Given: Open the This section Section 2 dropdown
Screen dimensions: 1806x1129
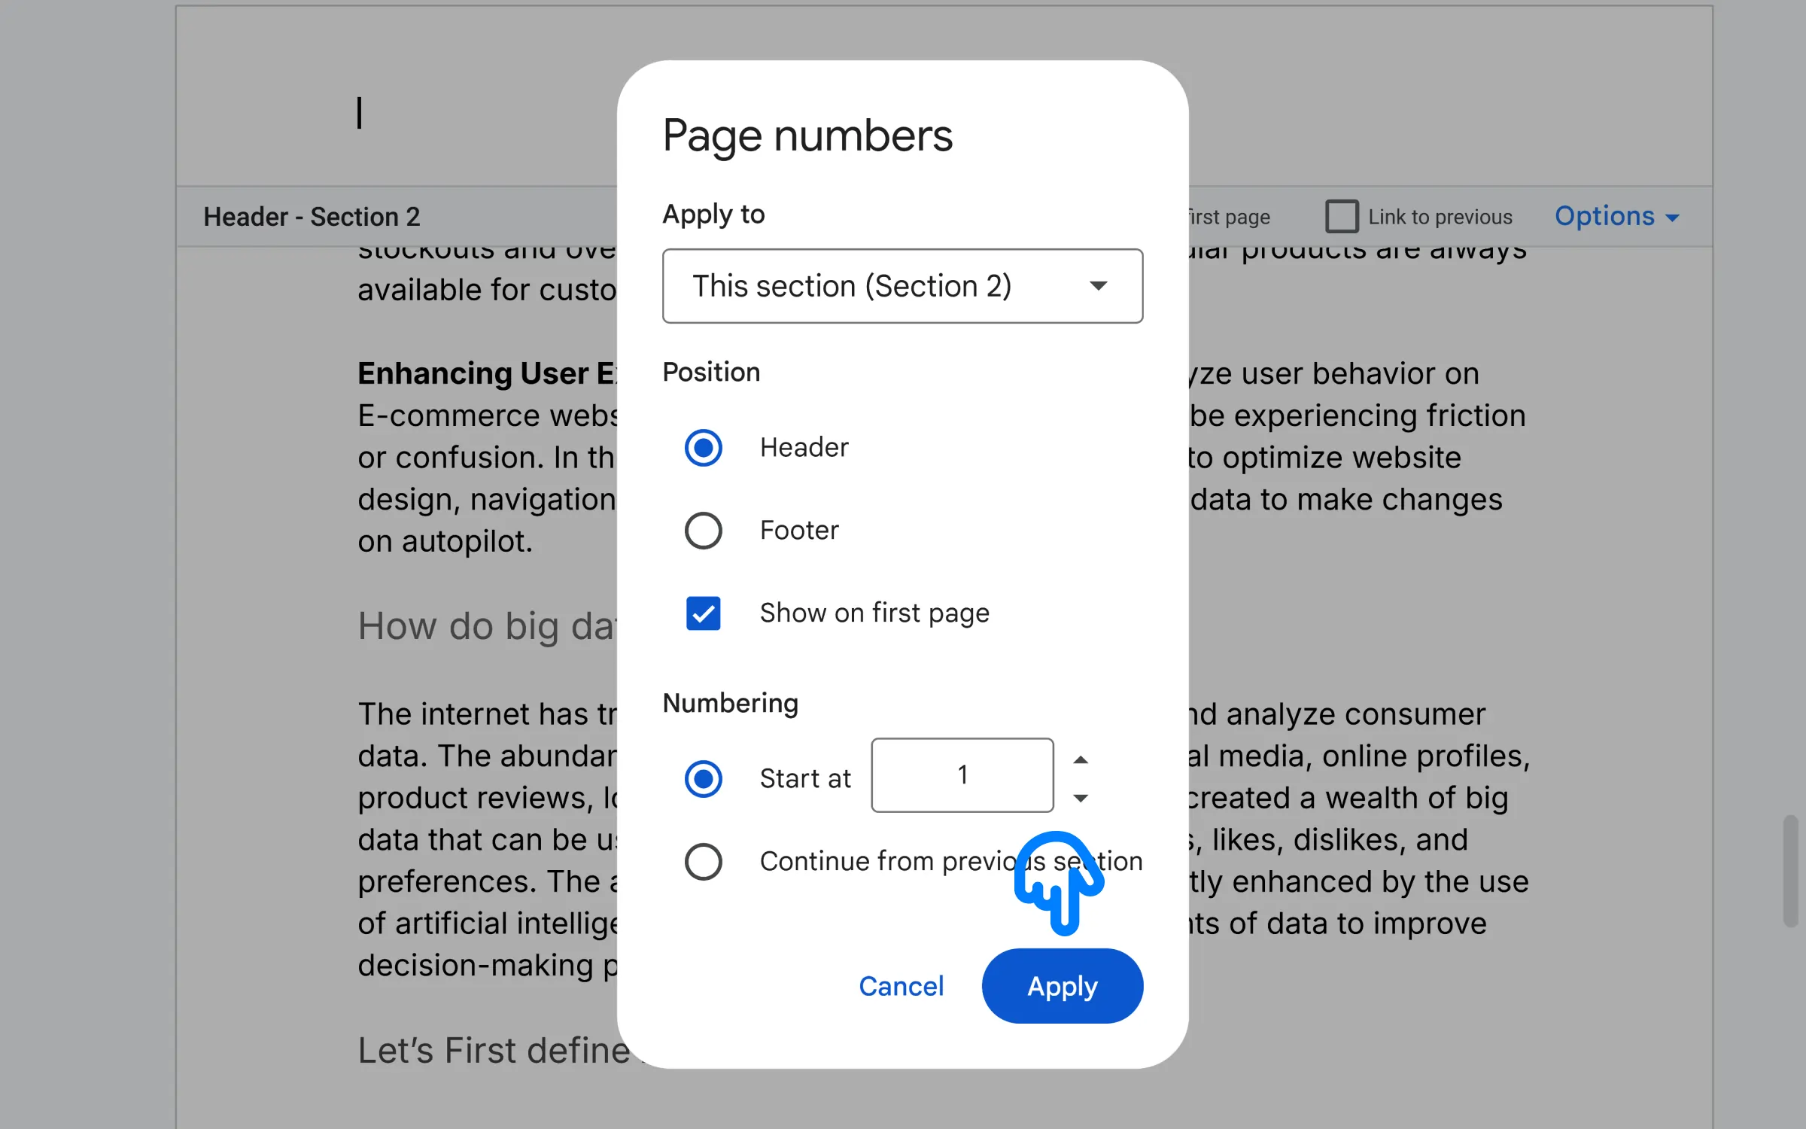Looking at the screenshot, I should [x=902, y=285].
